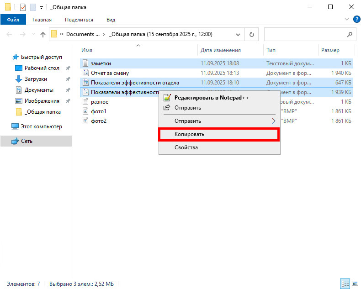Click the Properties icon in quick access toolbar
Viewport: 361px width, 289px height.
pos(23,7)
